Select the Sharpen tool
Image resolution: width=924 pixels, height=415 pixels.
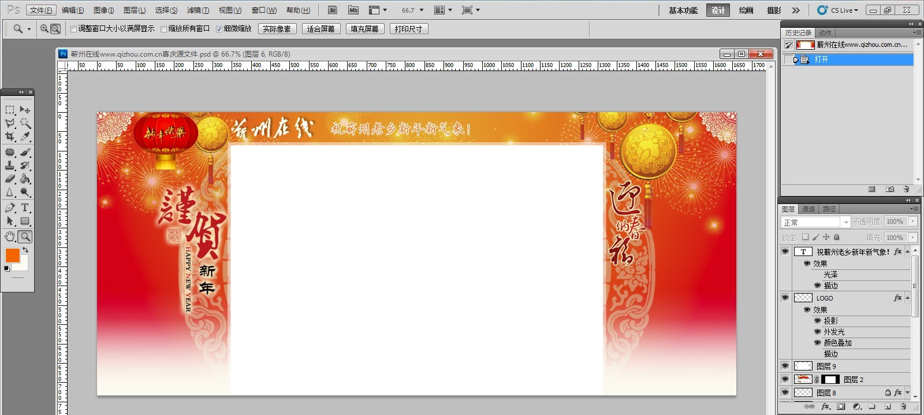point(10,192)
